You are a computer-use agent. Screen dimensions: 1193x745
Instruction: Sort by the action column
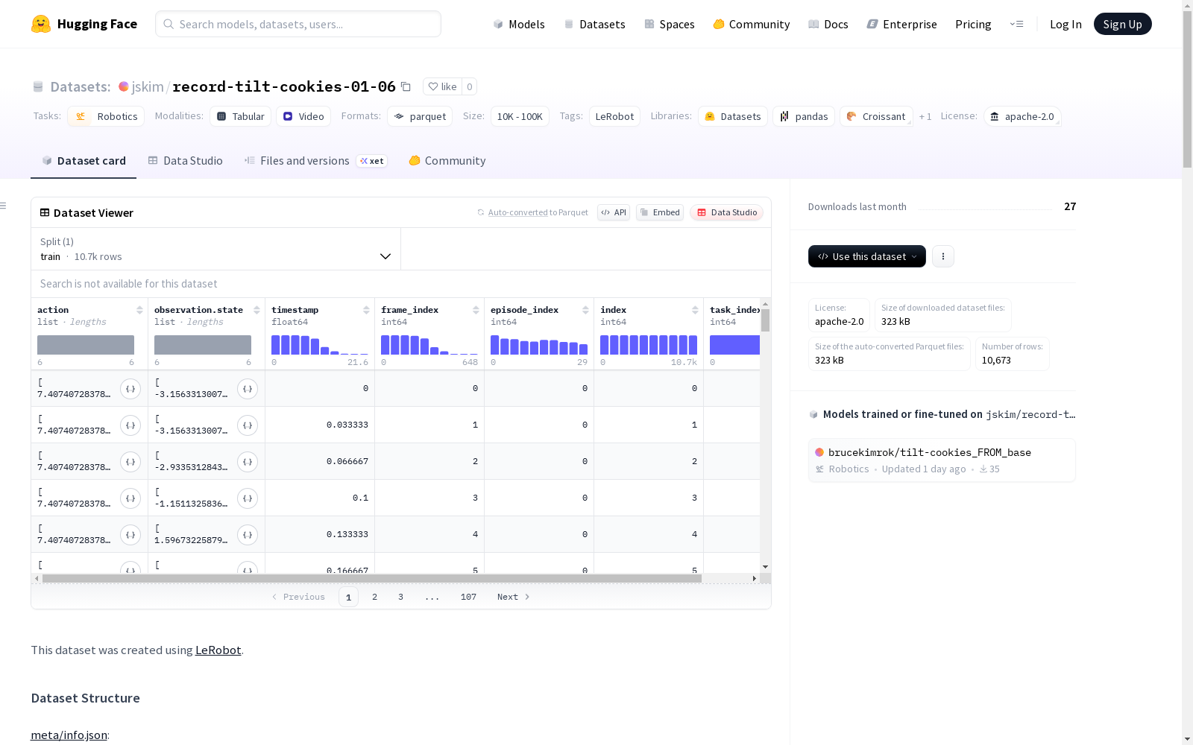[139, 310]
